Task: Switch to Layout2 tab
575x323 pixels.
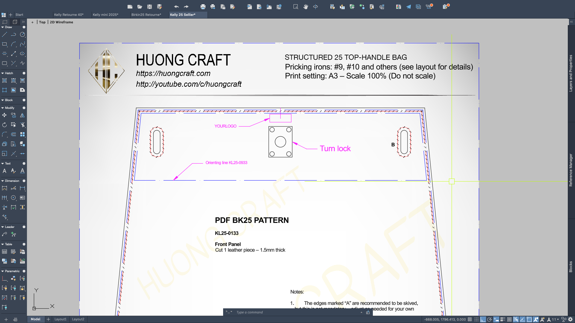Action: (78, 319)
